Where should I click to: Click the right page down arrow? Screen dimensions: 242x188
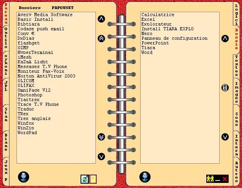coord(225,137)
